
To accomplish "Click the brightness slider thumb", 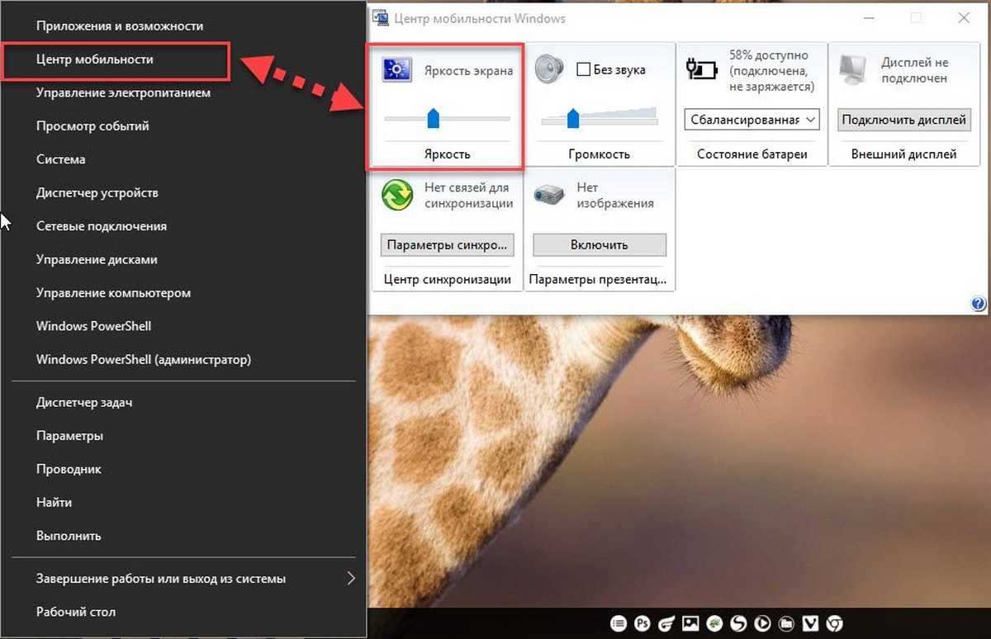I will coord(433,120).
